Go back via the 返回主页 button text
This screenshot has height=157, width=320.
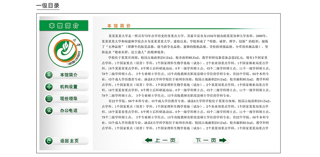(x=69, y=141)
